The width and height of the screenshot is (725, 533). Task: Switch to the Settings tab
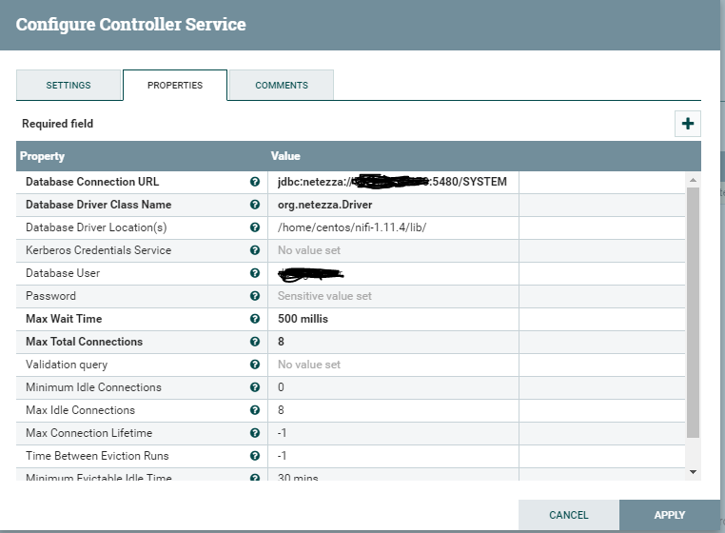[69, 85]
